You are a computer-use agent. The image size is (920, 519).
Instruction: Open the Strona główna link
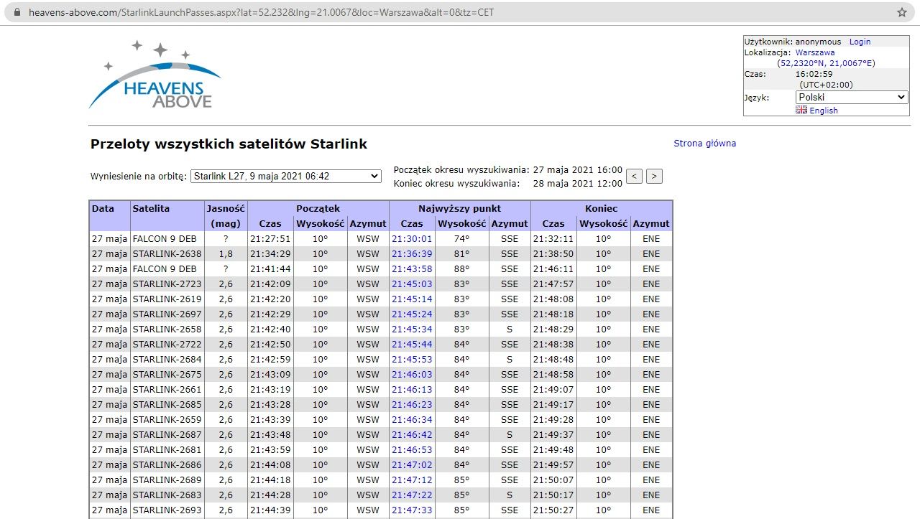(x=705, y=143)
